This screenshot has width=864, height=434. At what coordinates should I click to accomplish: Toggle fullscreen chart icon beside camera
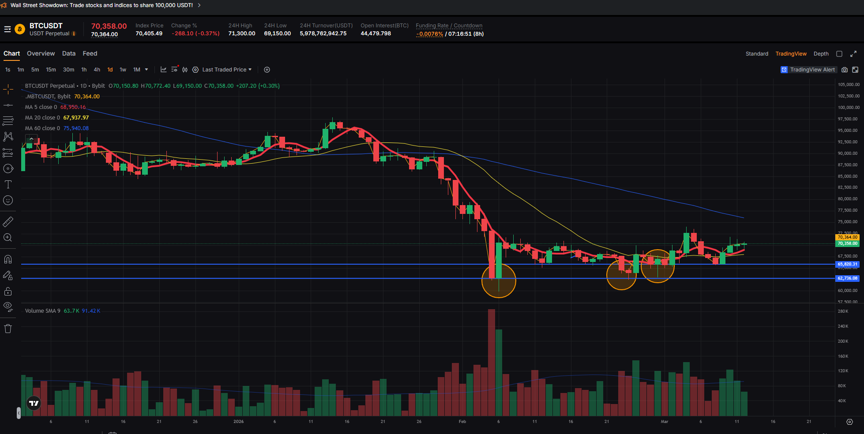(x=855, y=70)
